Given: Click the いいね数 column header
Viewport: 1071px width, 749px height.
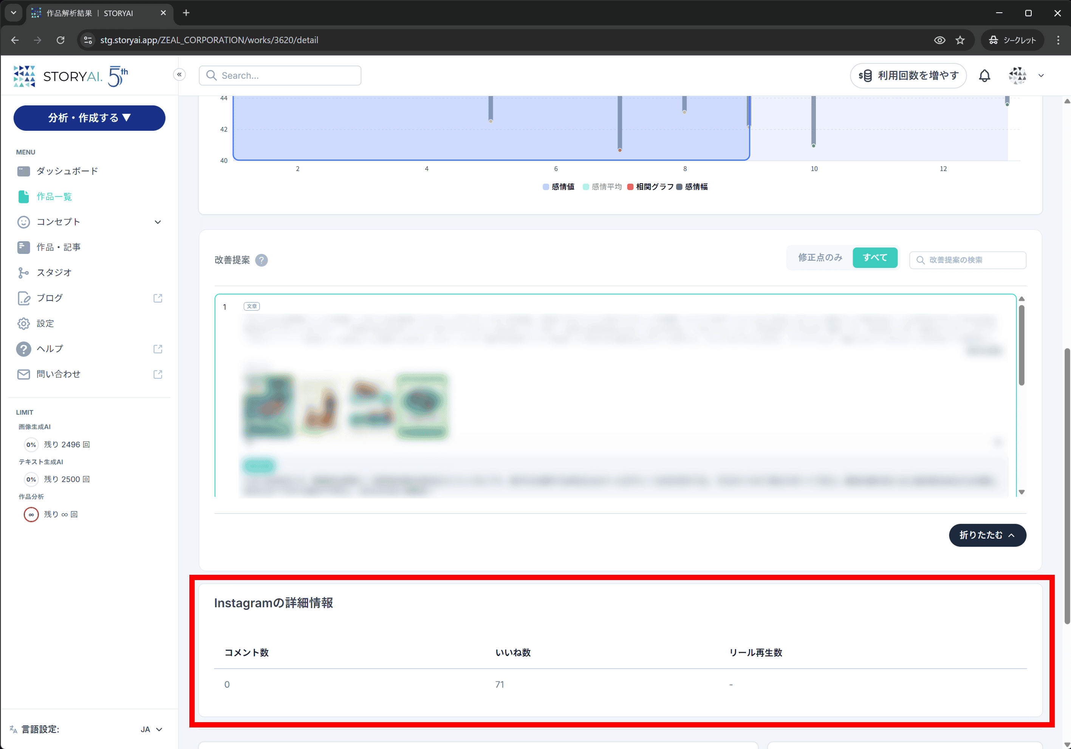Looking at the screenshot, I should coord(513,653).
